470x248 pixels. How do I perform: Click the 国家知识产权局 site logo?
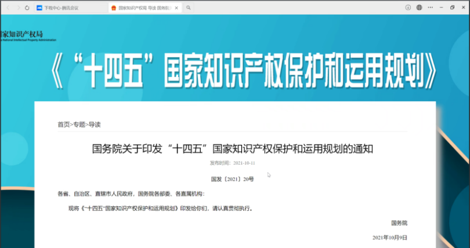click(x=22, y=37)
